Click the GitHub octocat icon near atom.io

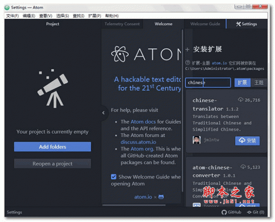click(161, 197)
